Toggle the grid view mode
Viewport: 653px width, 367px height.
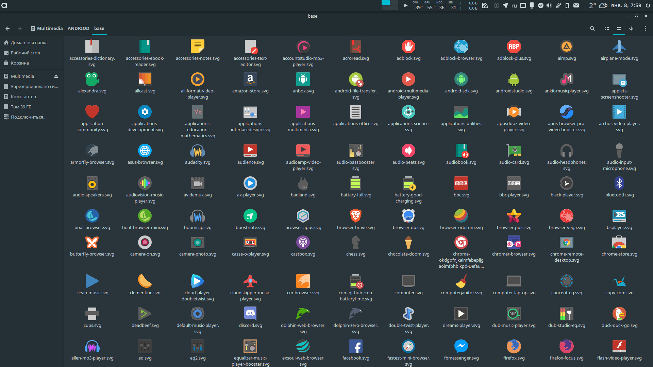tap(619, 29)
